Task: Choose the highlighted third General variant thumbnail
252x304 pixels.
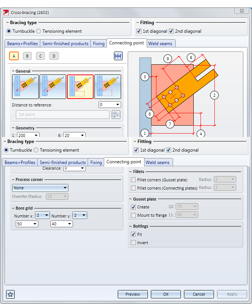Action: pyautogui.click(x=80, y=87)
